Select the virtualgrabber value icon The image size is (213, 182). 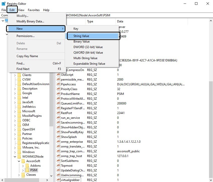pyautogui.click(x=58, y=180)
